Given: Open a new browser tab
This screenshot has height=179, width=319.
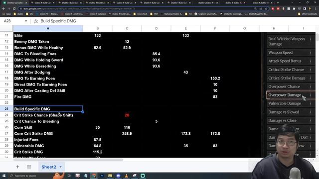Looking at the screenshot, I should click(278, 3).
